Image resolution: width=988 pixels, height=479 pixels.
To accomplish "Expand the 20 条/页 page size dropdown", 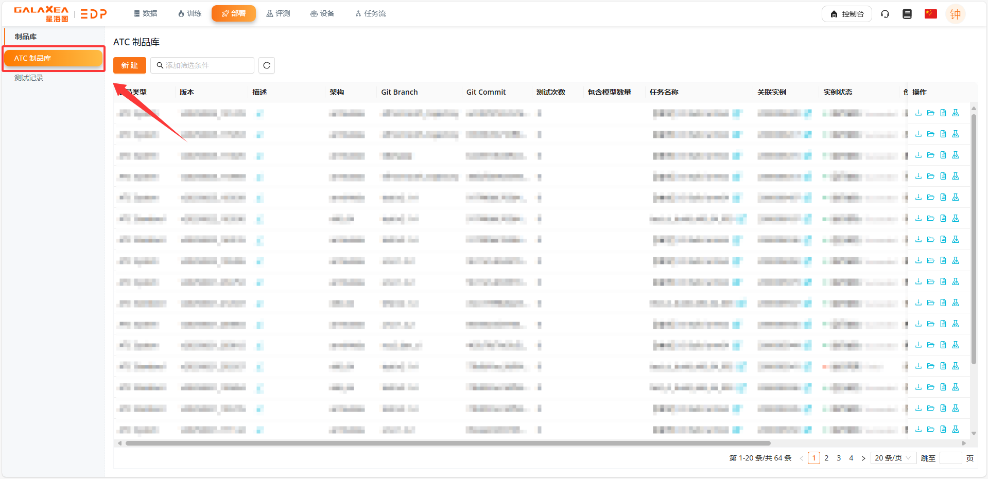I will (x=893, y=458).
